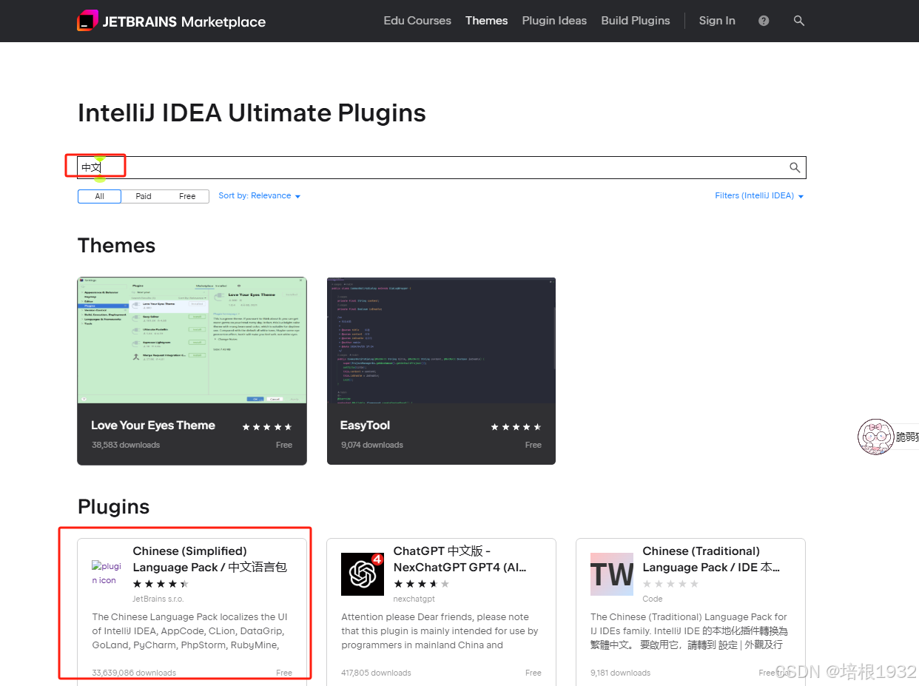This screenshot has width=919, height=686.
Task: Click the plugin search input field
Action: click(x=442, y=168)
